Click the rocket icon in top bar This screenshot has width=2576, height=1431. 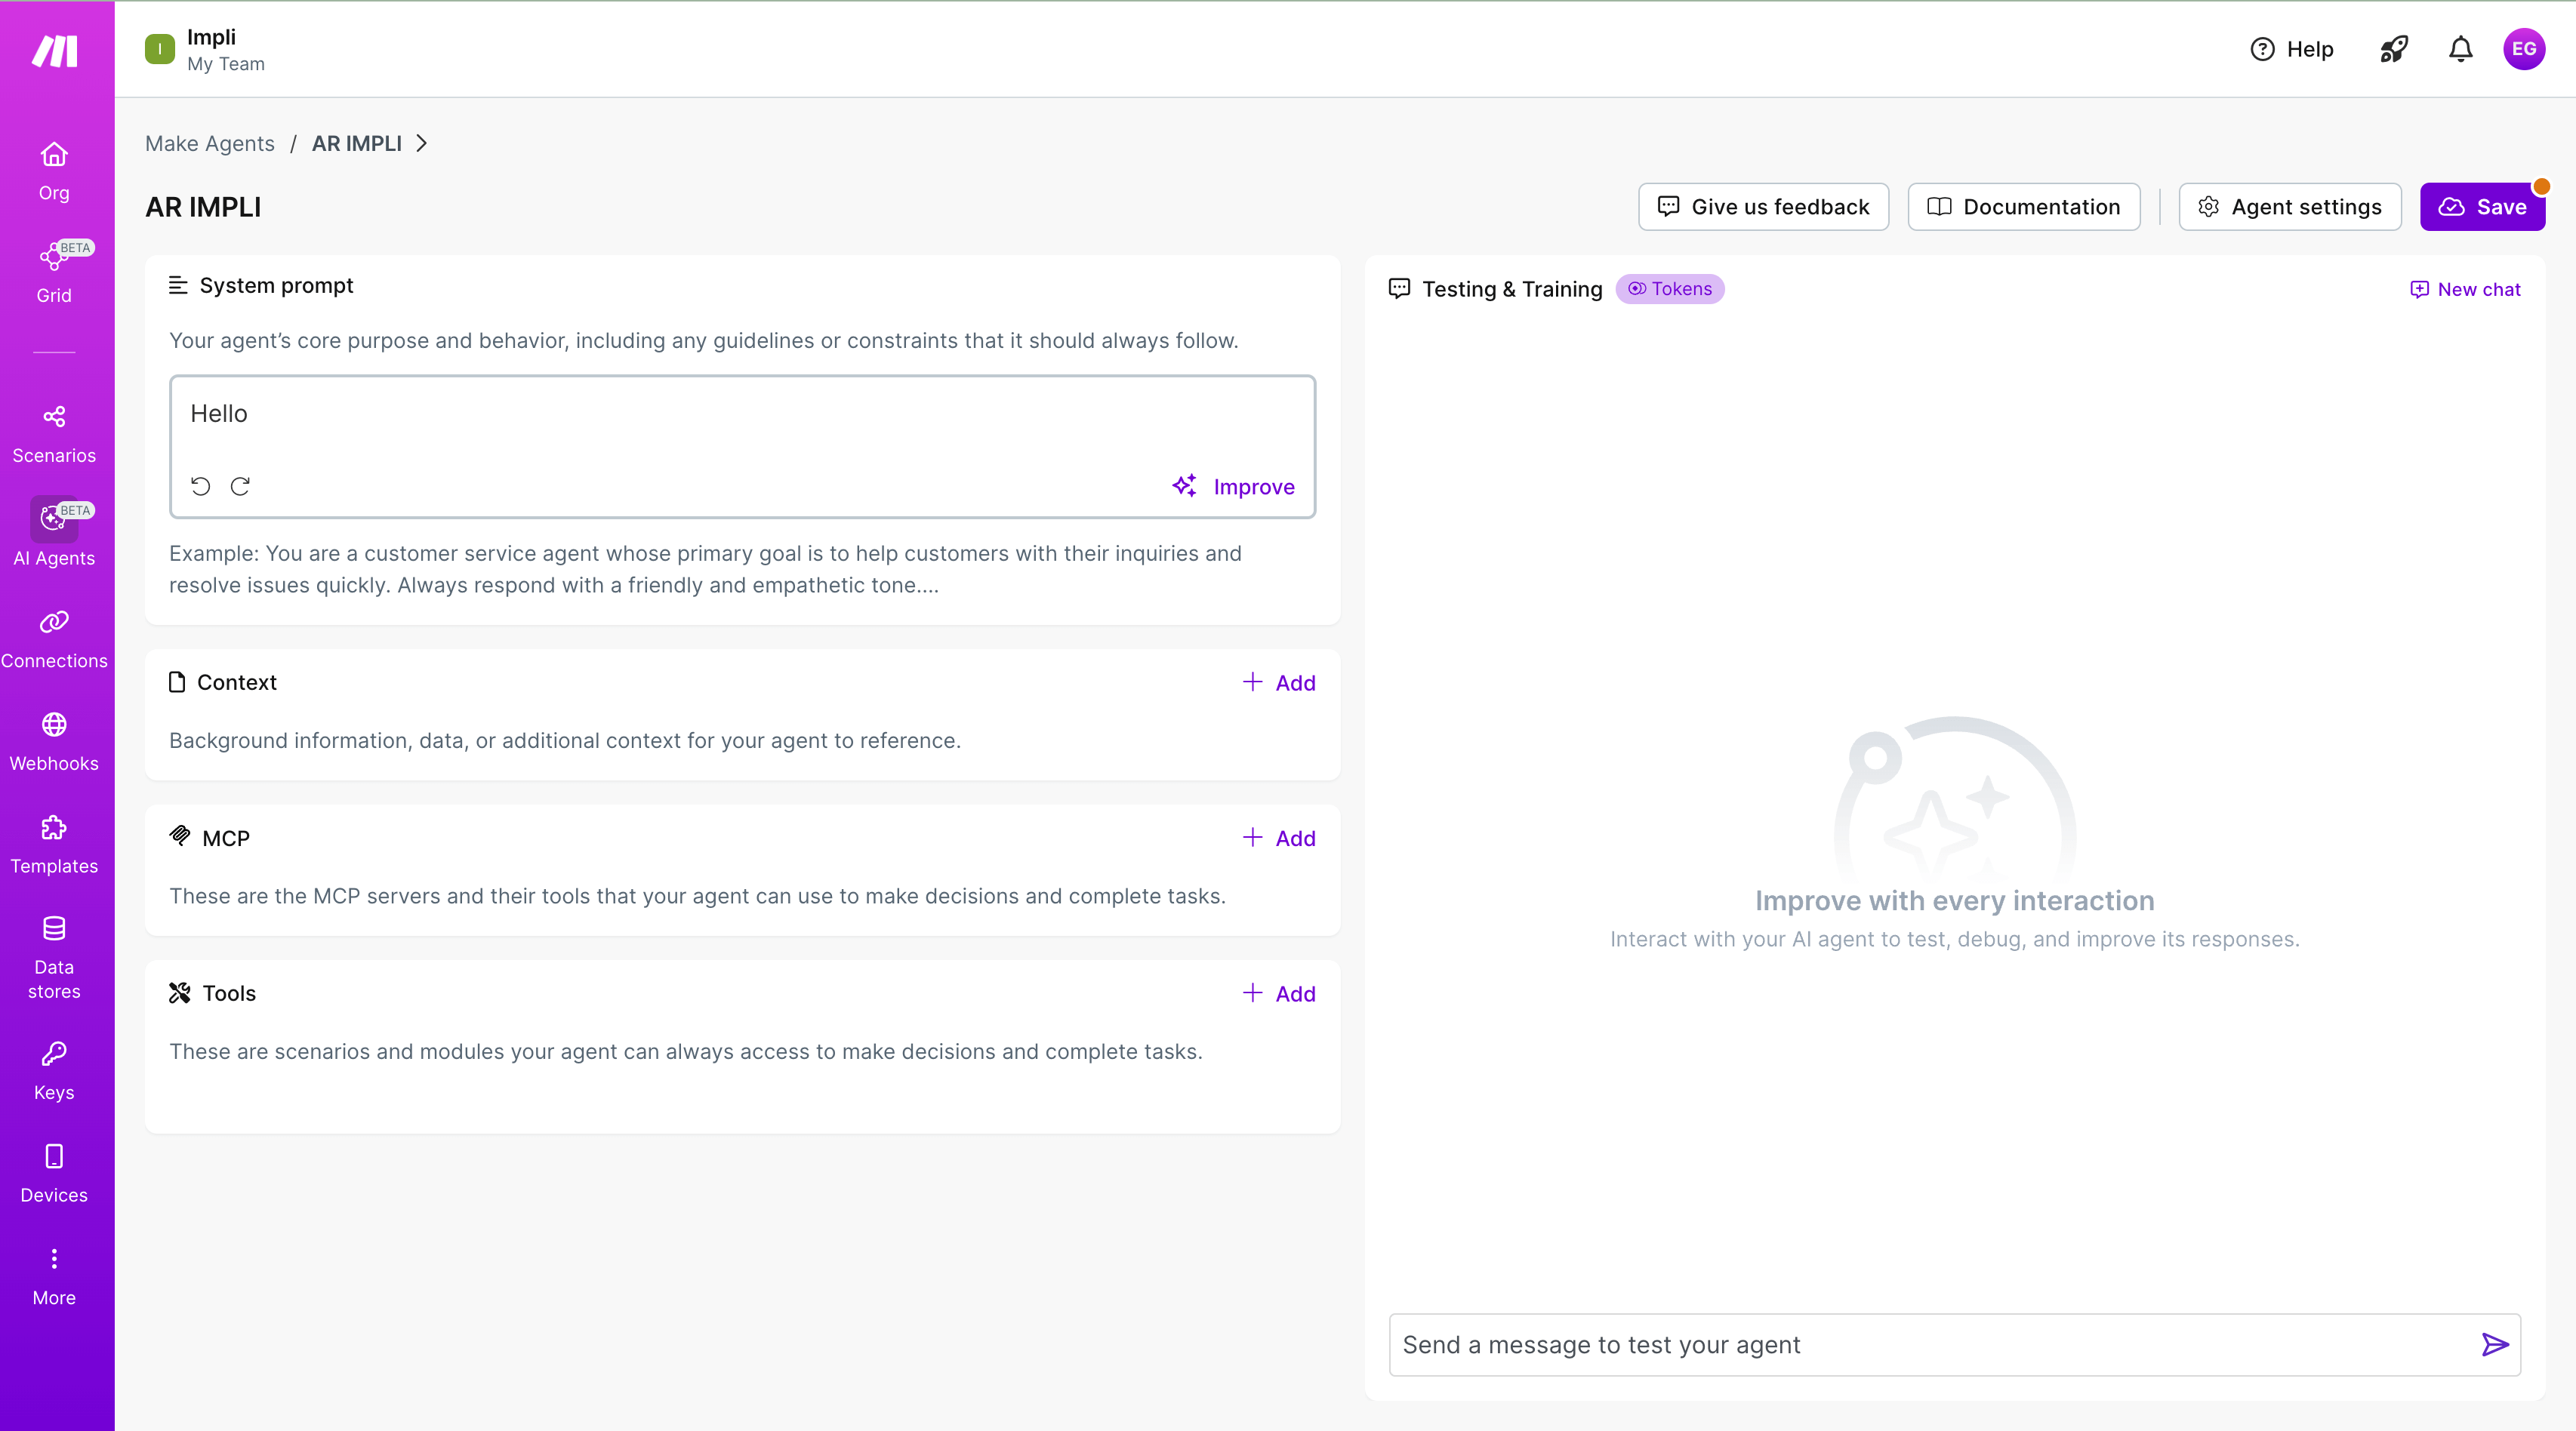pyautogui.click(x=2394, y=49)
